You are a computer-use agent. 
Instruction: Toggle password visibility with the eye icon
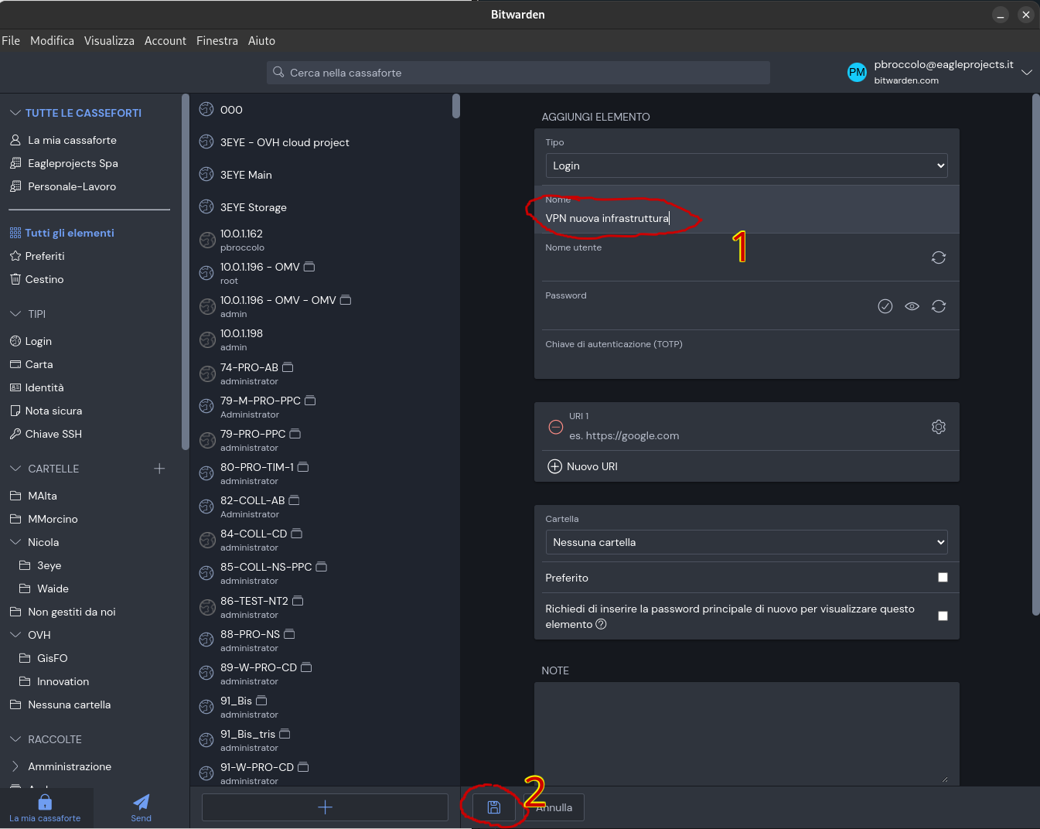[912, 306]
